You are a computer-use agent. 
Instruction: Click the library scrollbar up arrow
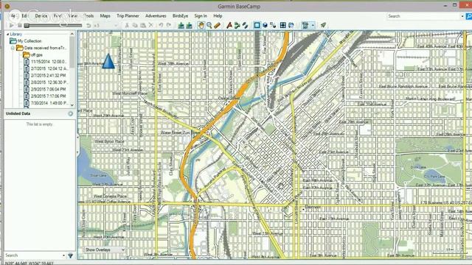click(72, 34)
